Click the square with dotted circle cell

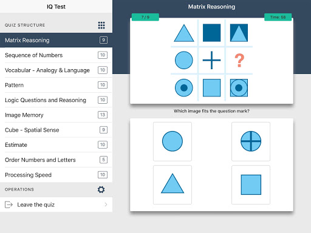[239, 88]
